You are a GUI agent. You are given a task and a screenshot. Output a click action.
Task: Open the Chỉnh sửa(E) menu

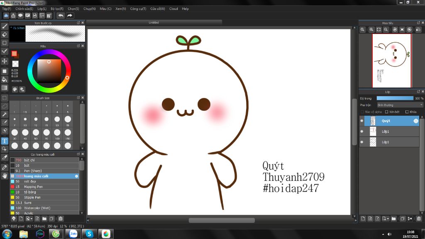tap(24, 9)
